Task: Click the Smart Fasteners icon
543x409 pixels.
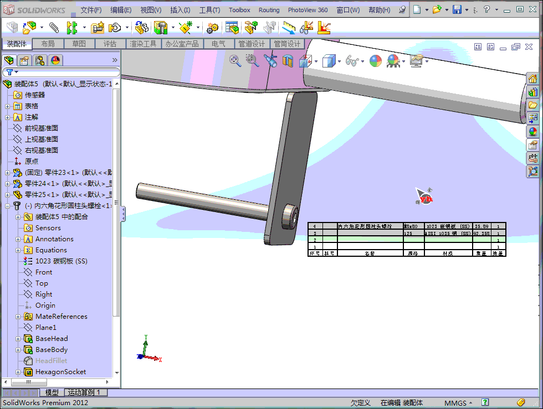Action: pos(98,28)
